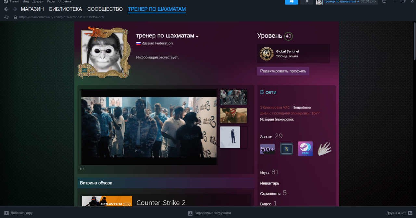
Task: Click the level 40 circle badge
Action: point(288,36)
